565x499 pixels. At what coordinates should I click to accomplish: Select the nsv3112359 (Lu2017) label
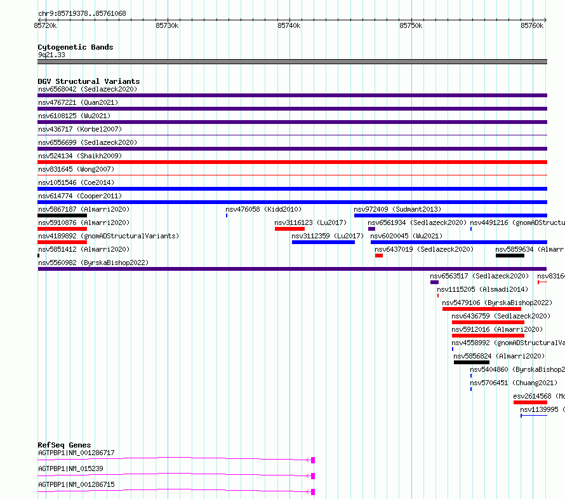(328, 236)
